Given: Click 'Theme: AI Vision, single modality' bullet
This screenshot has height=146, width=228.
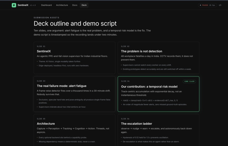Looking at the screenshot, I should 60,62.
